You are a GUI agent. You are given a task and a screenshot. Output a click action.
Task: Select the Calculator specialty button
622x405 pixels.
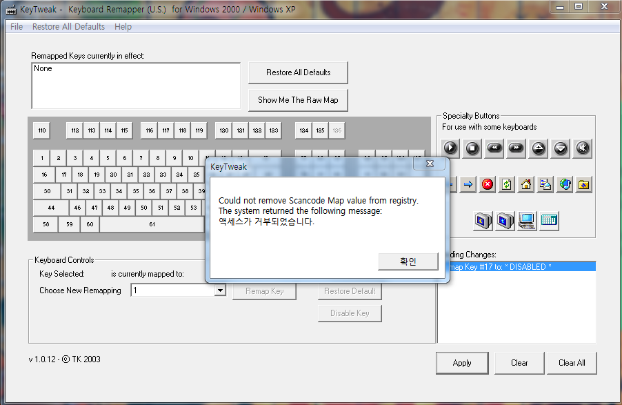click(x=549, y=221)
